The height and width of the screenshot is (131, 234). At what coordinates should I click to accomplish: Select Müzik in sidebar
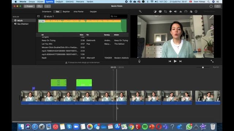[x=24, y=20]
